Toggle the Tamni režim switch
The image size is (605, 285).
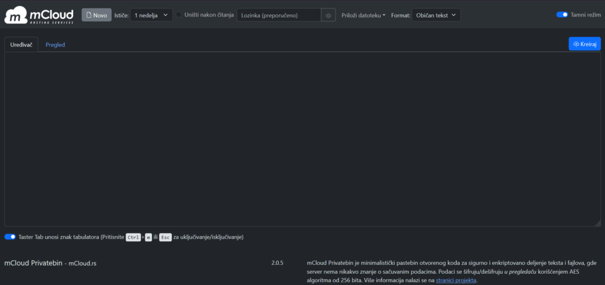(x=562, y=15)
